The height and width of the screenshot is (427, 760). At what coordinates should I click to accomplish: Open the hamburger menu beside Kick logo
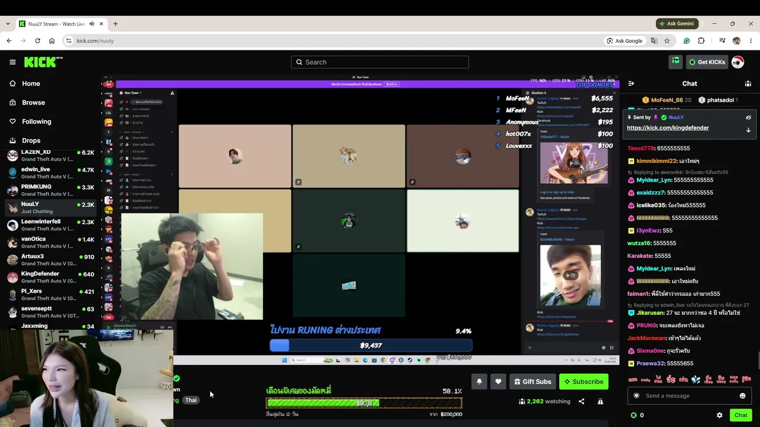coord(12,62)
